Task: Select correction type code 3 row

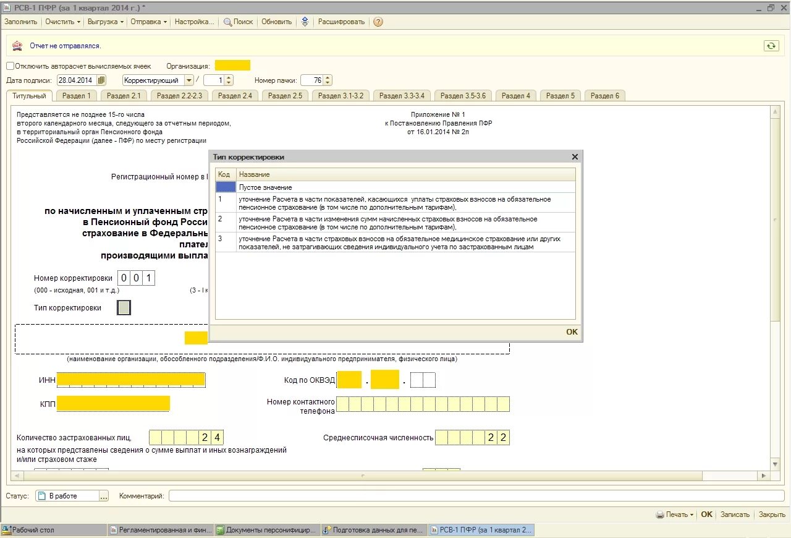Action: 395,242
